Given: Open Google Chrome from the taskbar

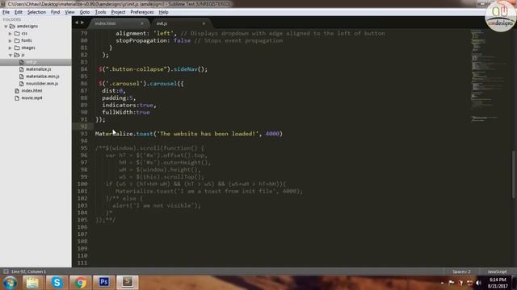Looking at the screenshot, I should click(80, 283).
